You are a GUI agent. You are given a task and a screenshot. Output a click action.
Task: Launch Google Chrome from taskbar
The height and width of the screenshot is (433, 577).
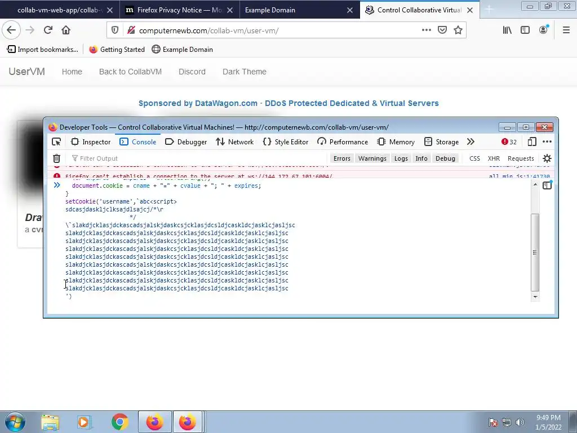coord(119,422)
